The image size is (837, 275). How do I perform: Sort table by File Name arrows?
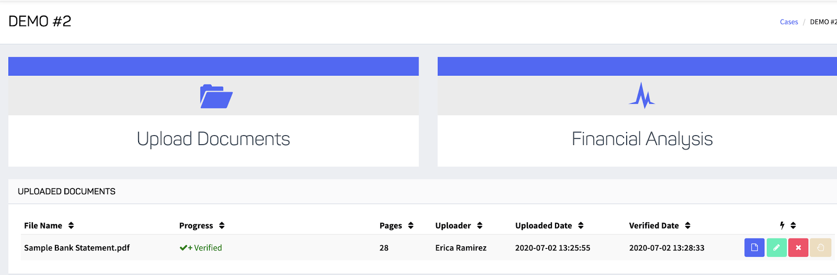71,225
